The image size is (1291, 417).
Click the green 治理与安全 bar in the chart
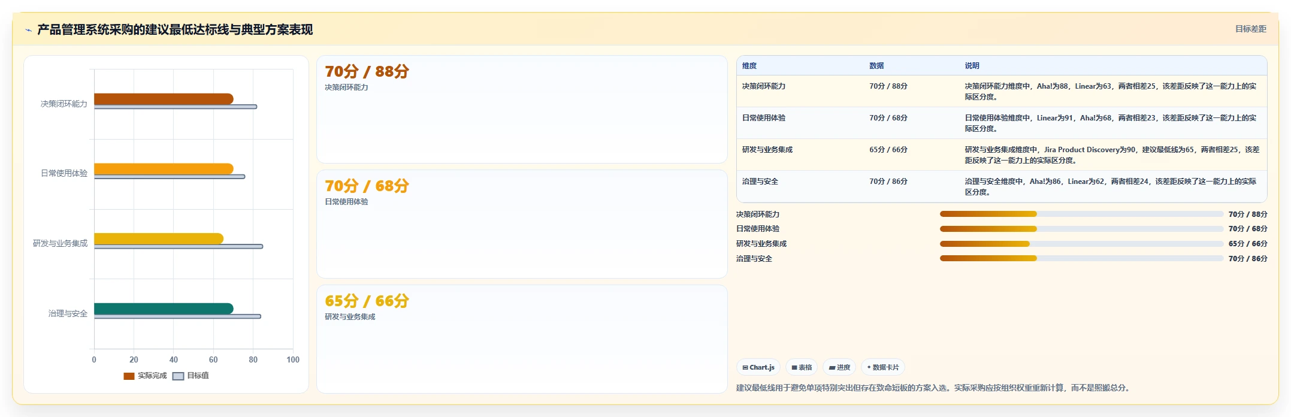pos(164,309)
